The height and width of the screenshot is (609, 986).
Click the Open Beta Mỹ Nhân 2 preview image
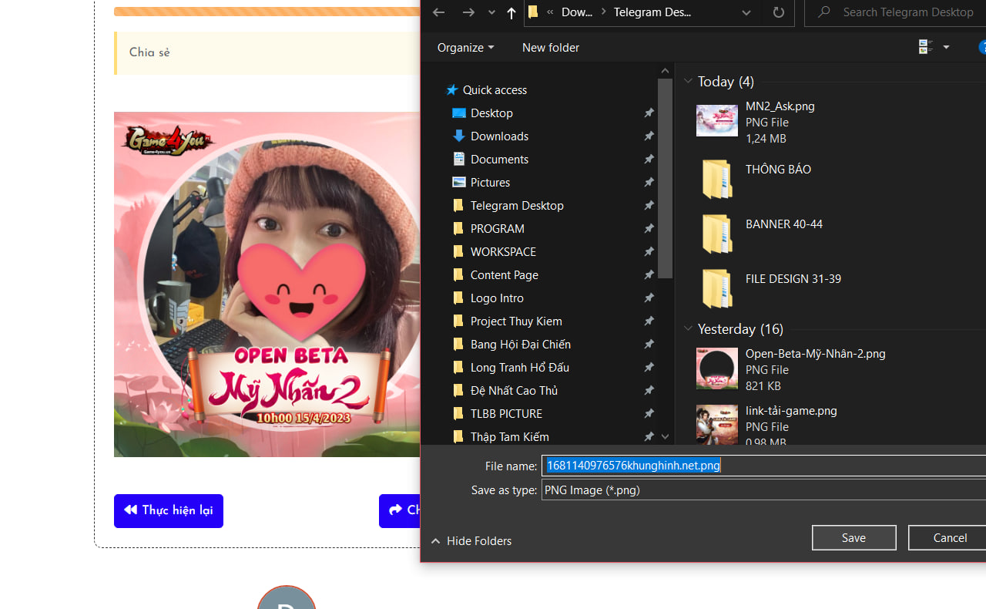pos(267,284)
